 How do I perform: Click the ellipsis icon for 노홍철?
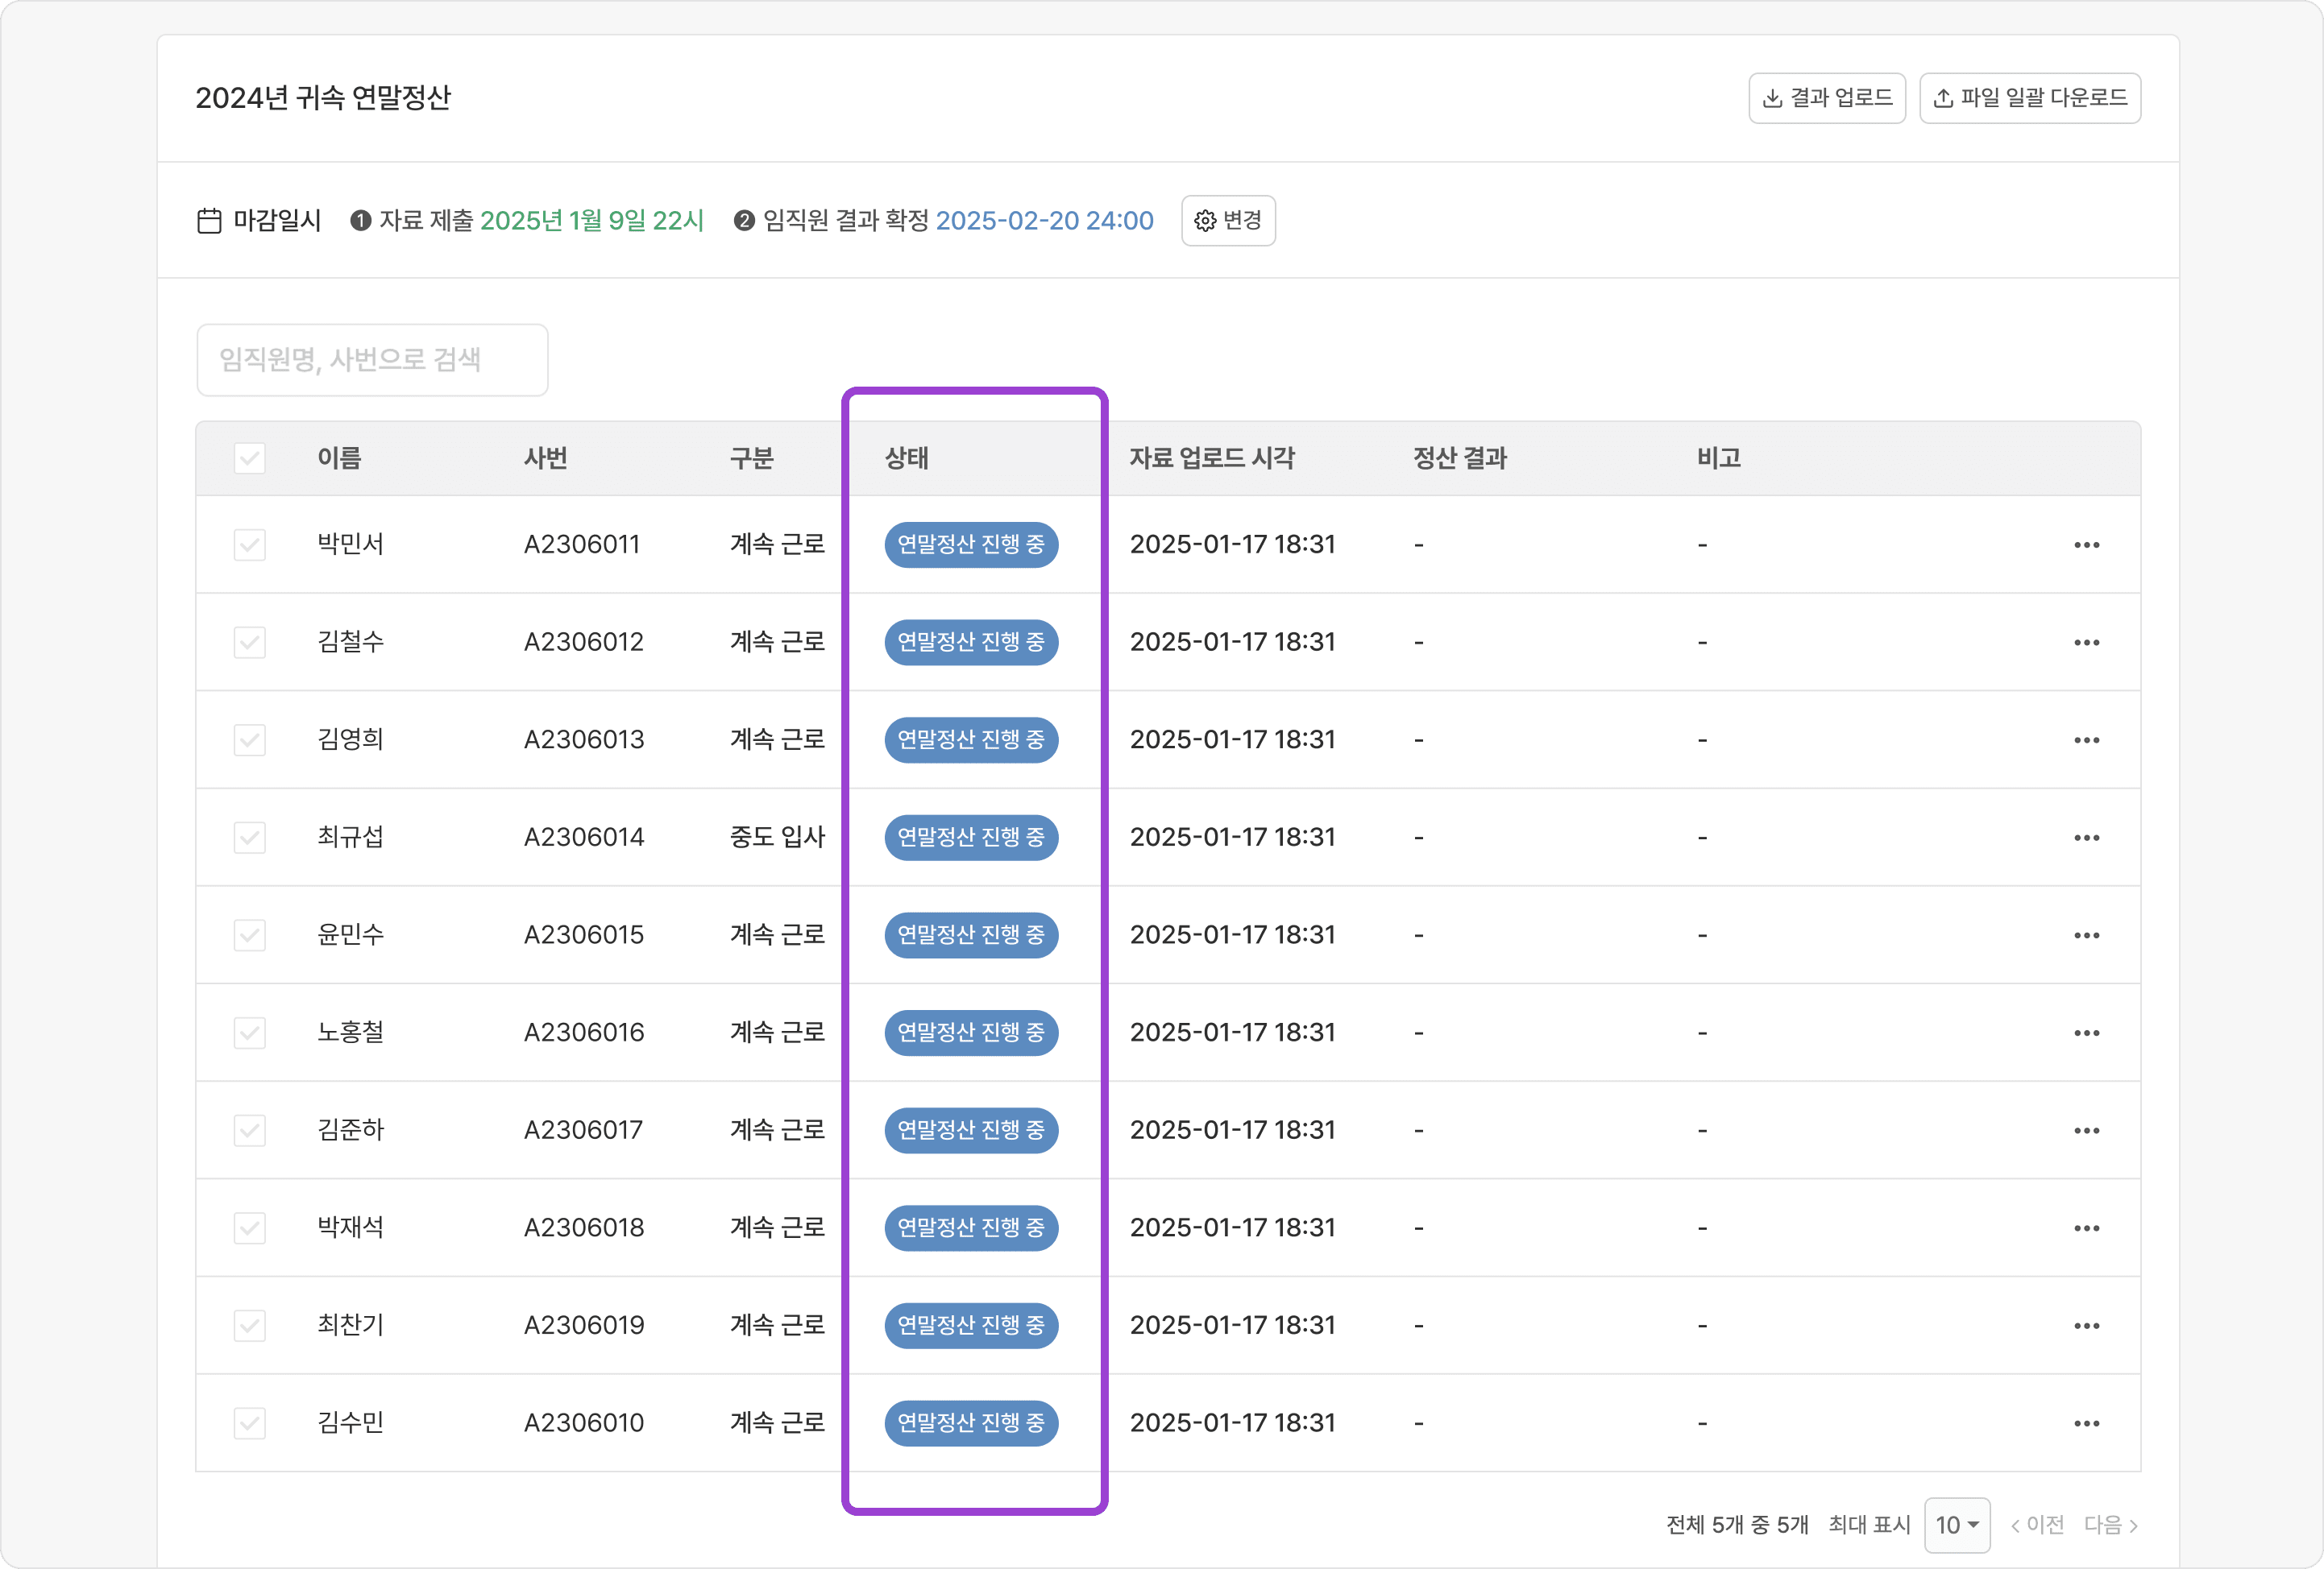point(2086,1033)
